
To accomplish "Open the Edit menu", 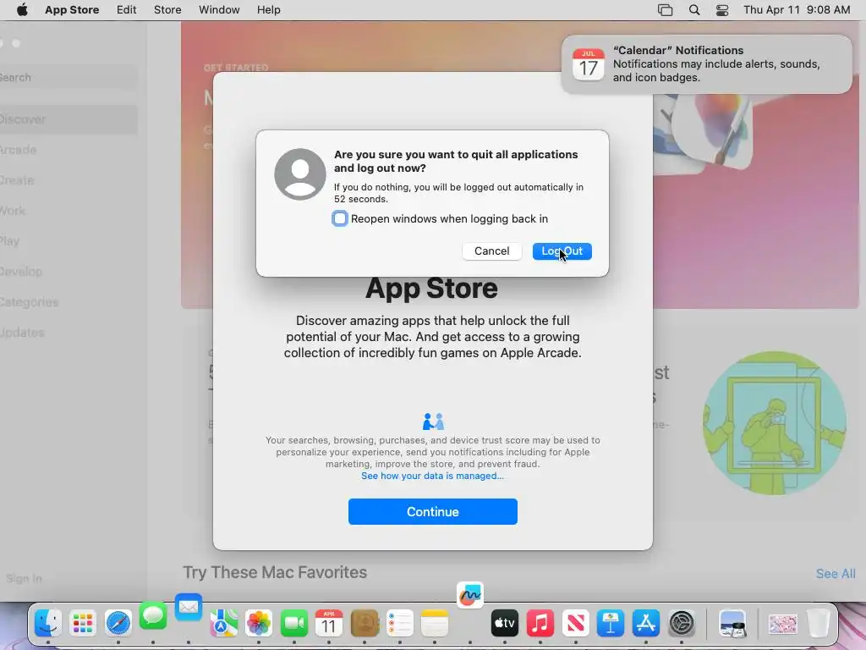I will [127, 10].
